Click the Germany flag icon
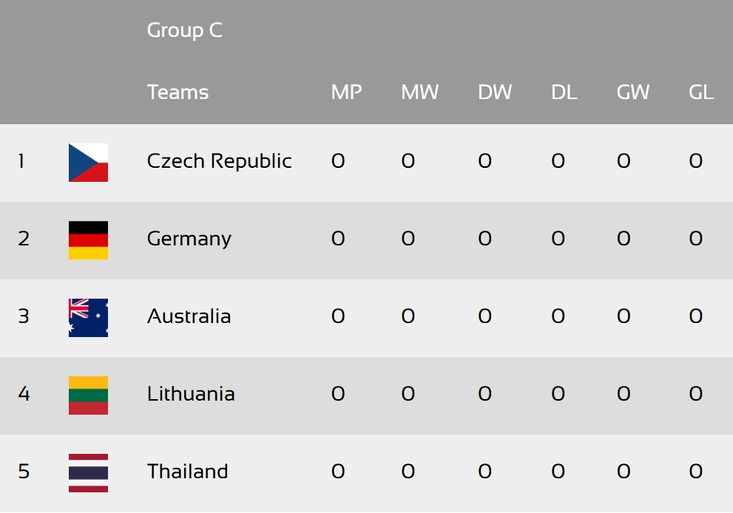The width and height of the screenshot is (733, 513). 88,240
